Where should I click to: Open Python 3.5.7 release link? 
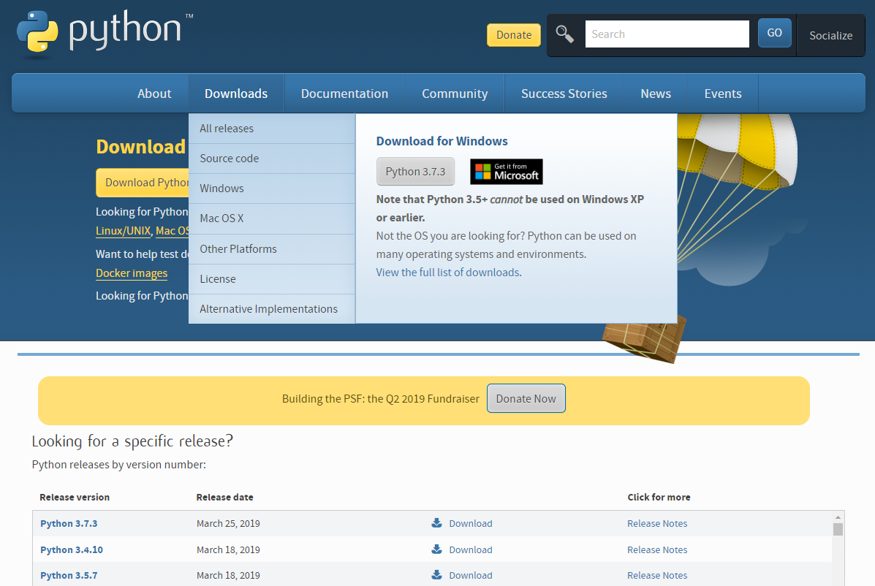click(69, 576)
